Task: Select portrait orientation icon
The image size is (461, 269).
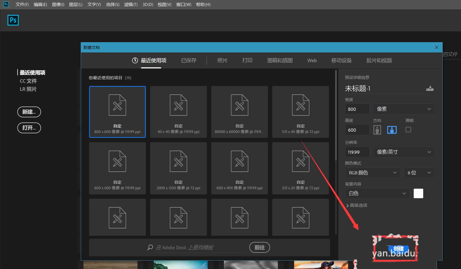Action: tap(377, 130)
